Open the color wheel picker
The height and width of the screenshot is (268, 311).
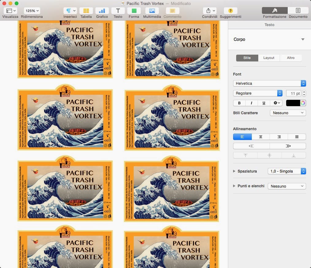click(x=303, y=103)
